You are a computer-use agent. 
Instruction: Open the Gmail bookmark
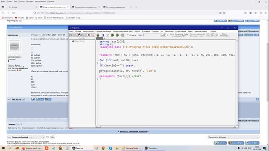[x=39, y=18]
